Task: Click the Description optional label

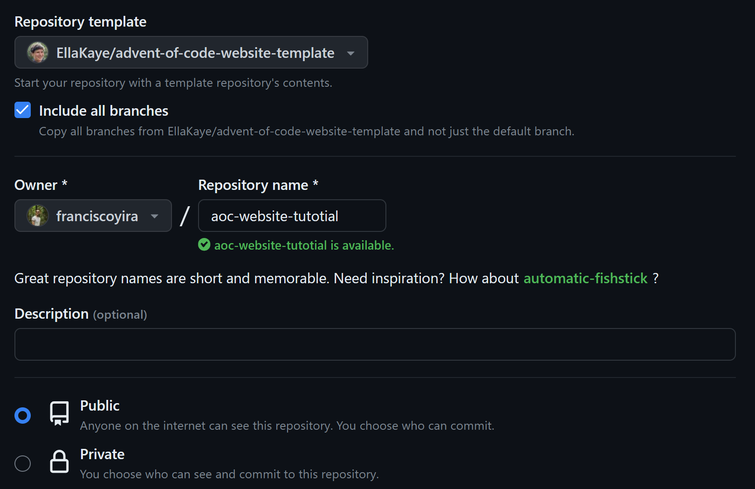Action: [81, 314]
